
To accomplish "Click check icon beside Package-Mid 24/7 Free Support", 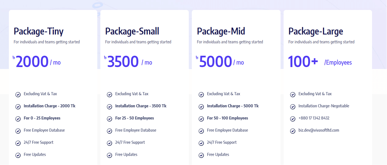I will [201, 143].
